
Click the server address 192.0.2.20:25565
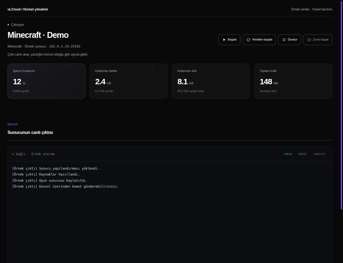[x=65, y=46]
